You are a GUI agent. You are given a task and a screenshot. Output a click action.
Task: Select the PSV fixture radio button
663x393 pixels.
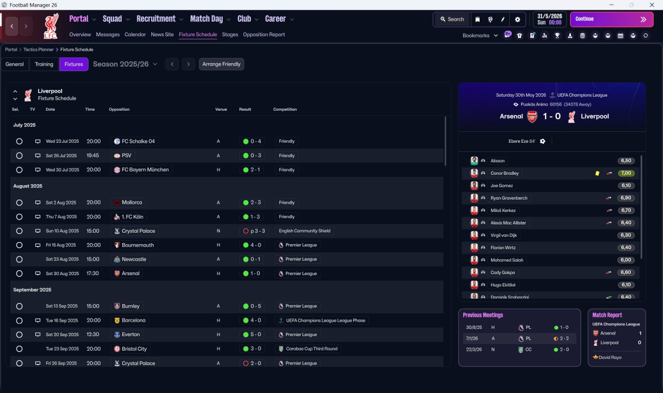coord(19,156)
